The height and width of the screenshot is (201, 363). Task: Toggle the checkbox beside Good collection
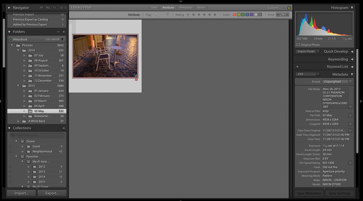click(10, 147)
